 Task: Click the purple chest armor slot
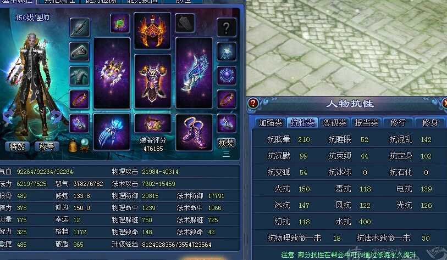152,82
